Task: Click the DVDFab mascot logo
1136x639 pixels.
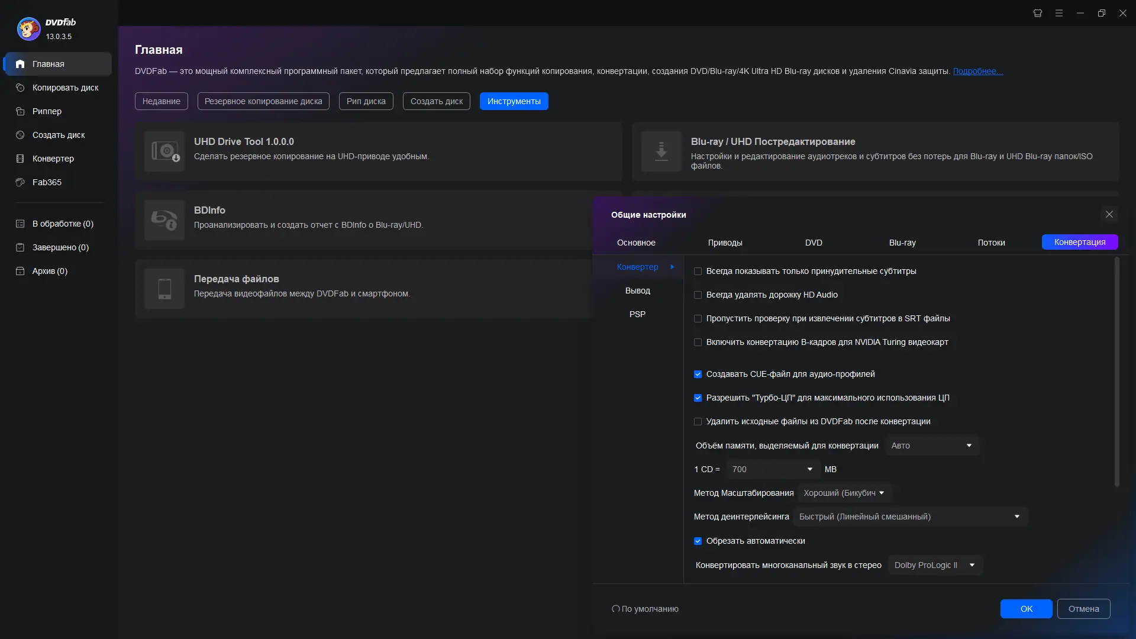Action: 28,28
